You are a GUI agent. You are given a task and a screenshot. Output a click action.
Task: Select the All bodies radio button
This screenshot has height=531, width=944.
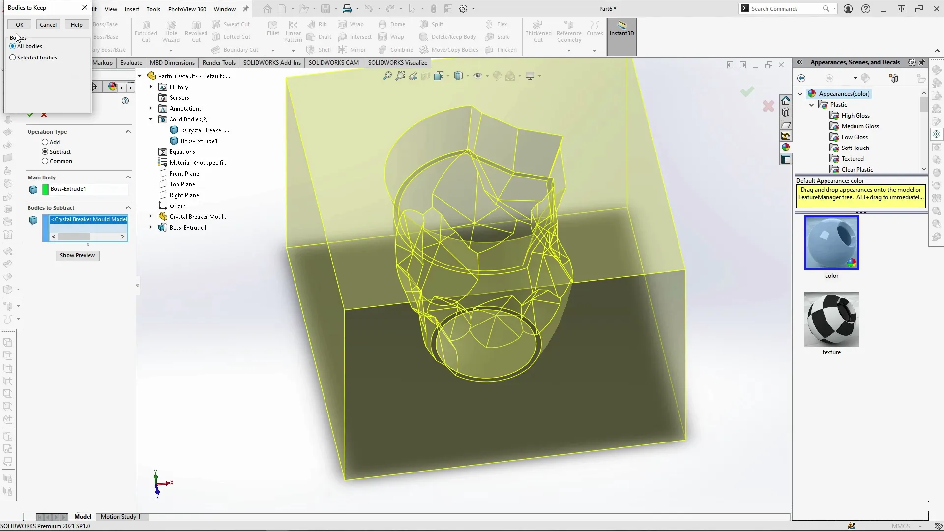coord(12,46)
